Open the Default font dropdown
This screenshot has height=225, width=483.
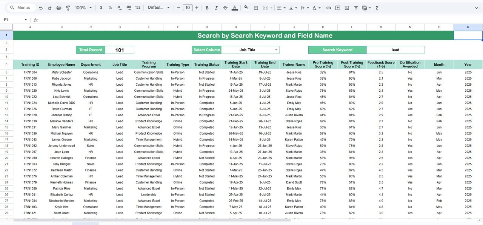pyautogui.click(x=158, y=8)
